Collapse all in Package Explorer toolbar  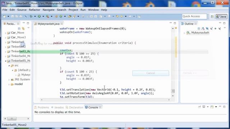[19, 28]
